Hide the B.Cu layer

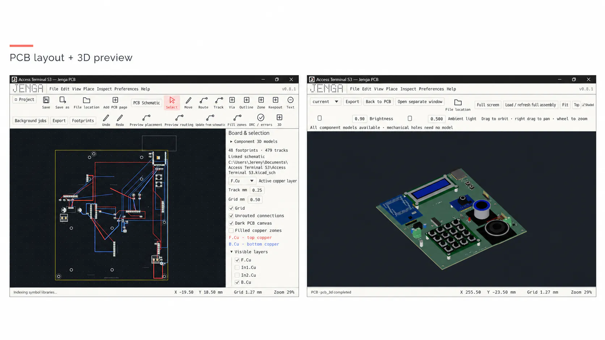click(x=237, y=282)
